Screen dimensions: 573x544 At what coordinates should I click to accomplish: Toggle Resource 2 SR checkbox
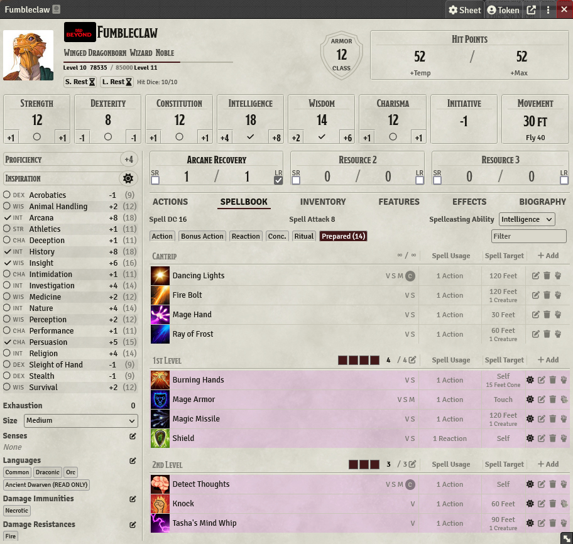pyautogui.click(x=296, y=180)
